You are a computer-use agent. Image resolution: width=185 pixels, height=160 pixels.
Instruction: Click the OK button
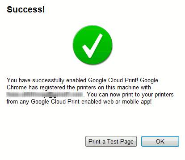tap(160, 141)
